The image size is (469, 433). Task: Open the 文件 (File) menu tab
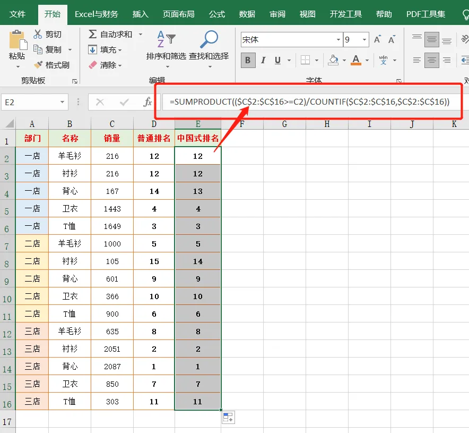[18, 14]
